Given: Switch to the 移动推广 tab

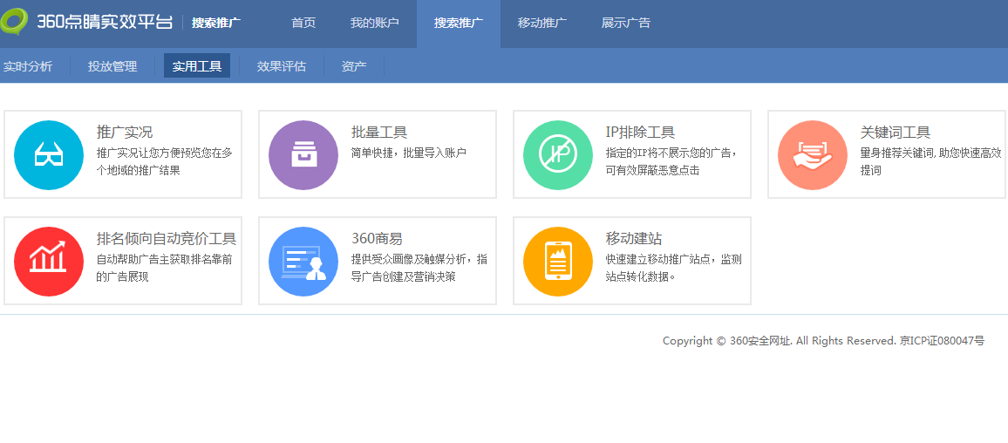Looking at the screenshot, I should point(541,24).
